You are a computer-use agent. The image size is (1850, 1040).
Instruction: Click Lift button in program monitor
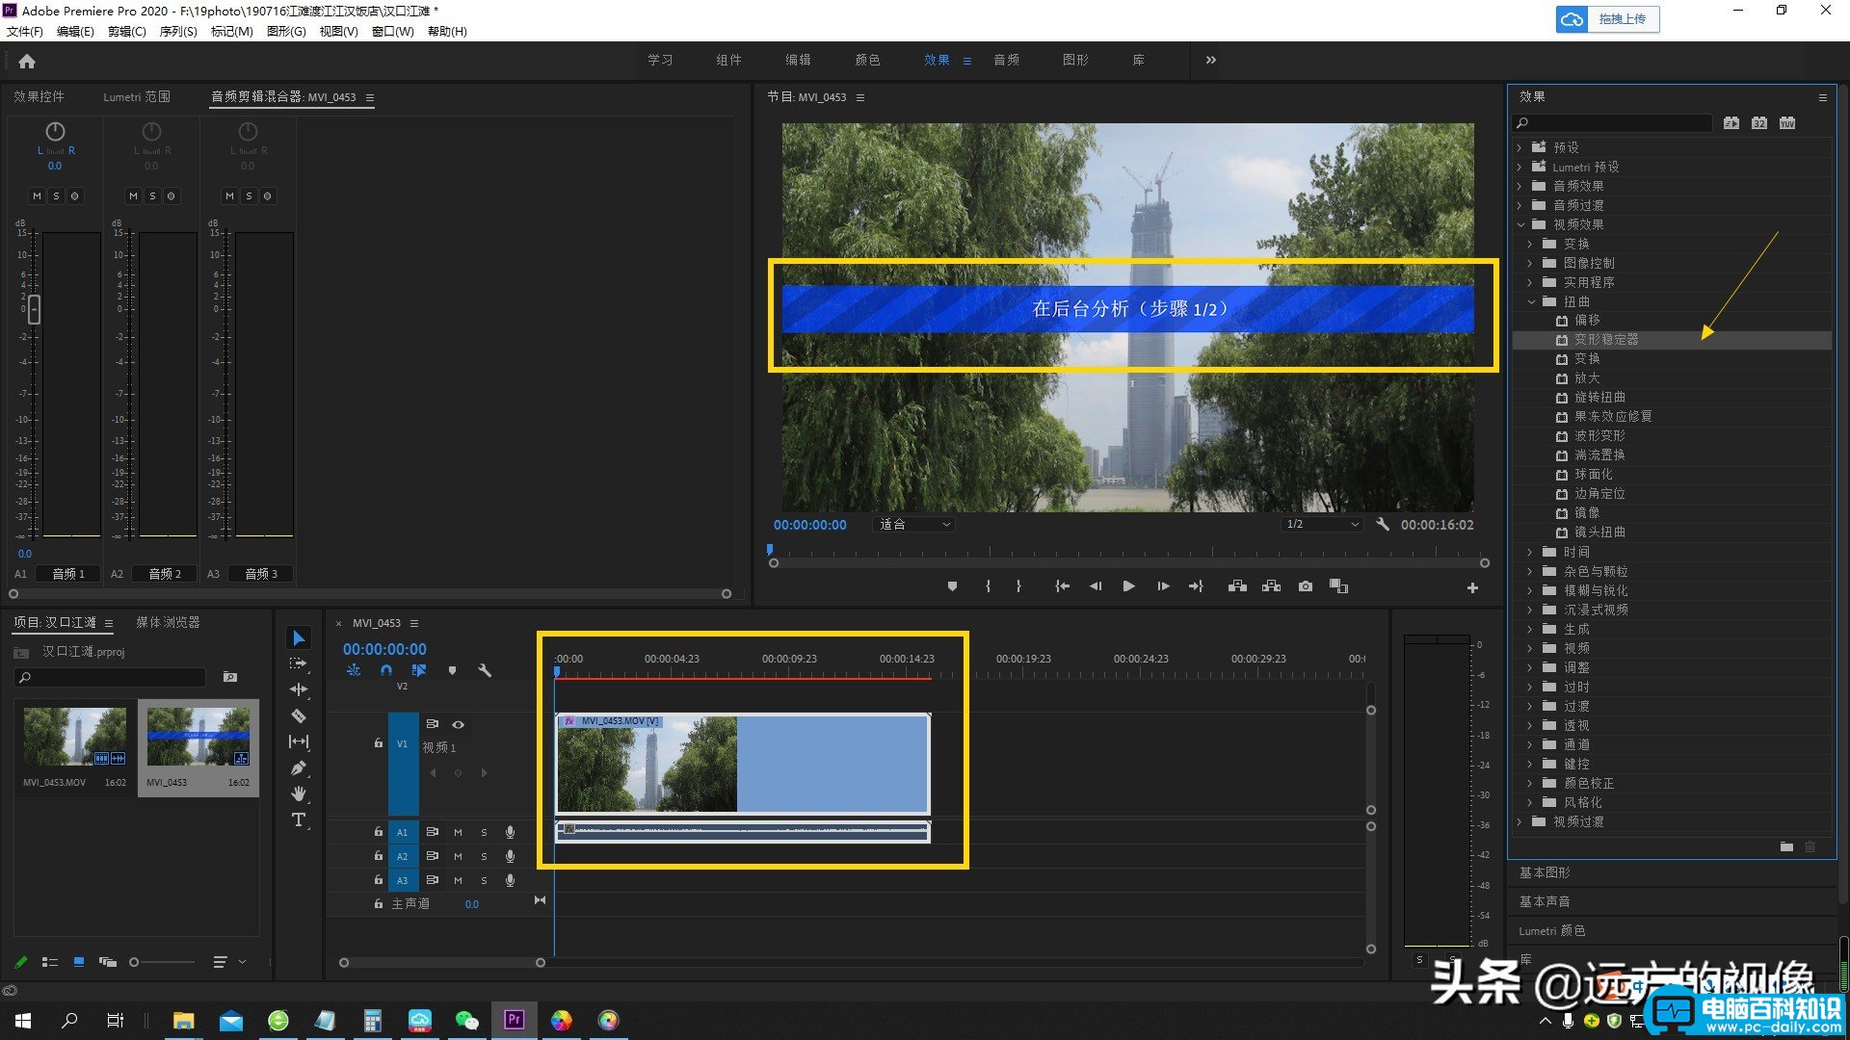[1237, 586]
